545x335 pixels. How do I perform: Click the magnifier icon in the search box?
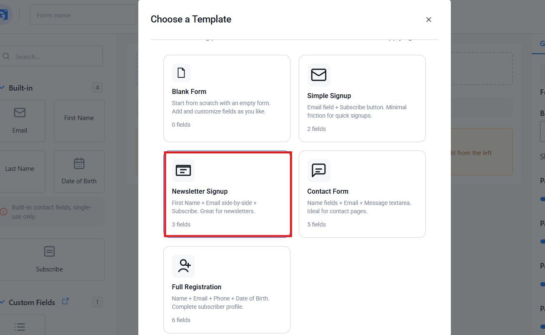(6, 57)
